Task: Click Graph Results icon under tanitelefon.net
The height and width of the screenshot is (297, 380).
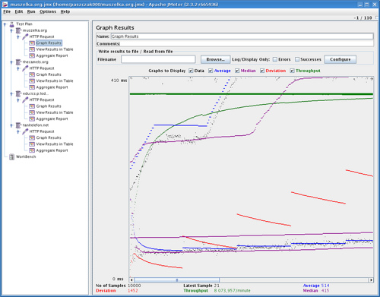Action: (32, 138)
